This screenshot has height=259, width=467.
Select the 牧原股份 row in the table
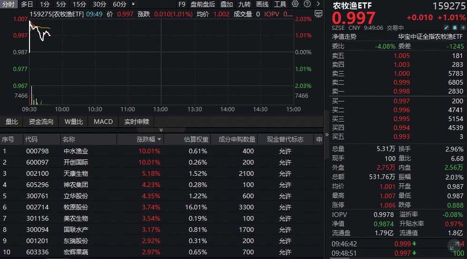tap(76, 207)
